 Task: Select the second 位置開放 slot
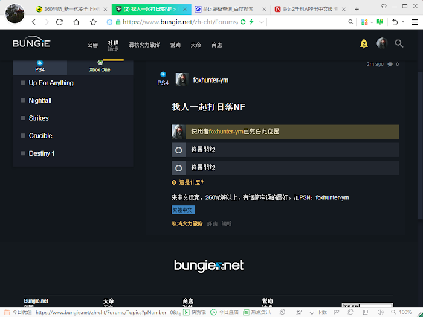(285, 168)
